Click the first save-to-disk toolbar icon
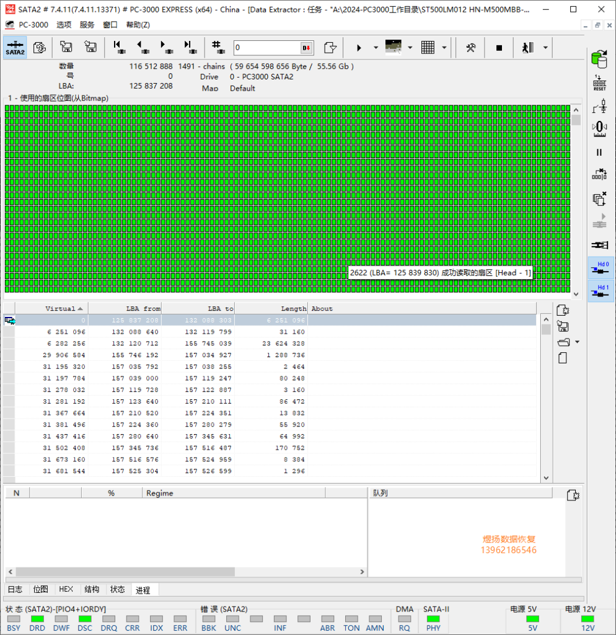 coord(66,47)
